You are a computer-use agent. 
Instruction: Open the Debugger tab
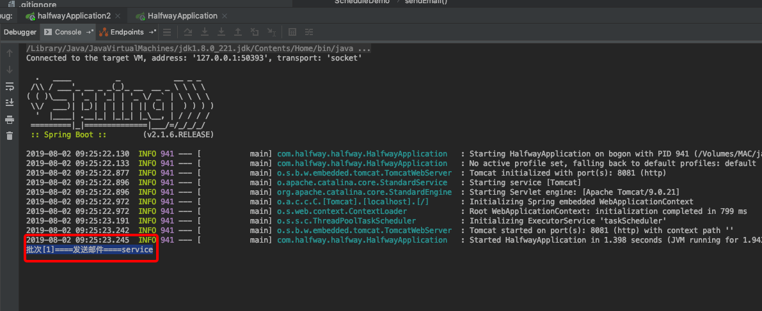point(20,32)
